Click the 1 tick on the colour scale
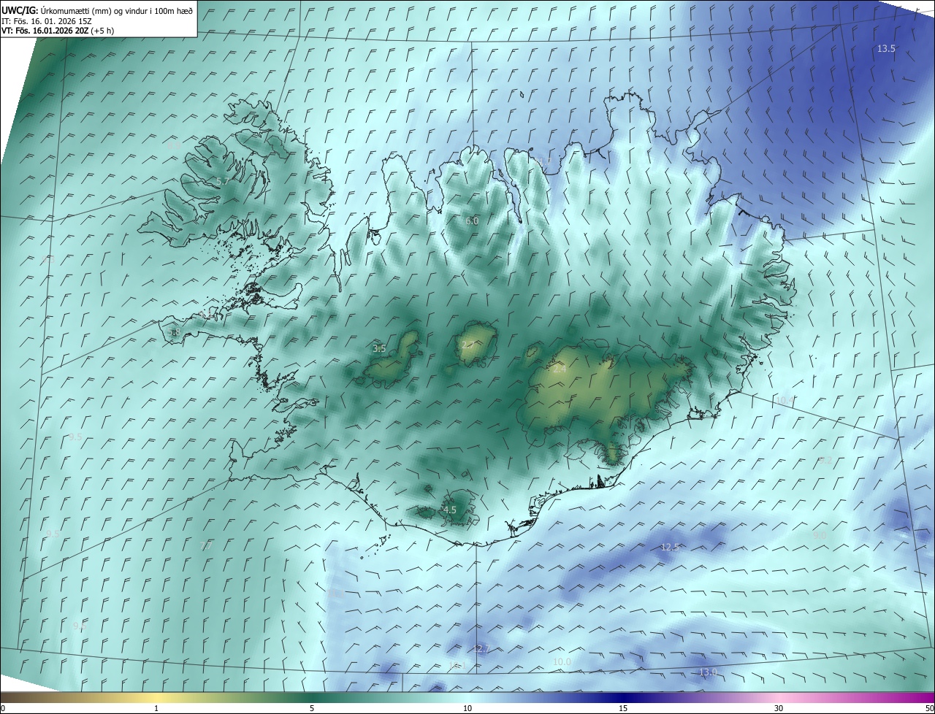The height and width of the screenshot is (714, 935). pyautogui.click(x=156, y=708)
